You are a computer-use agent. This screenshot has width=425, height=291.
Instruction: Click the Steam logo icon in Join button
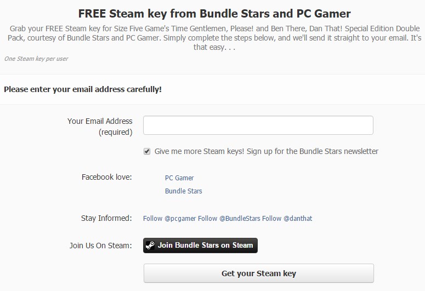[150, 246]
